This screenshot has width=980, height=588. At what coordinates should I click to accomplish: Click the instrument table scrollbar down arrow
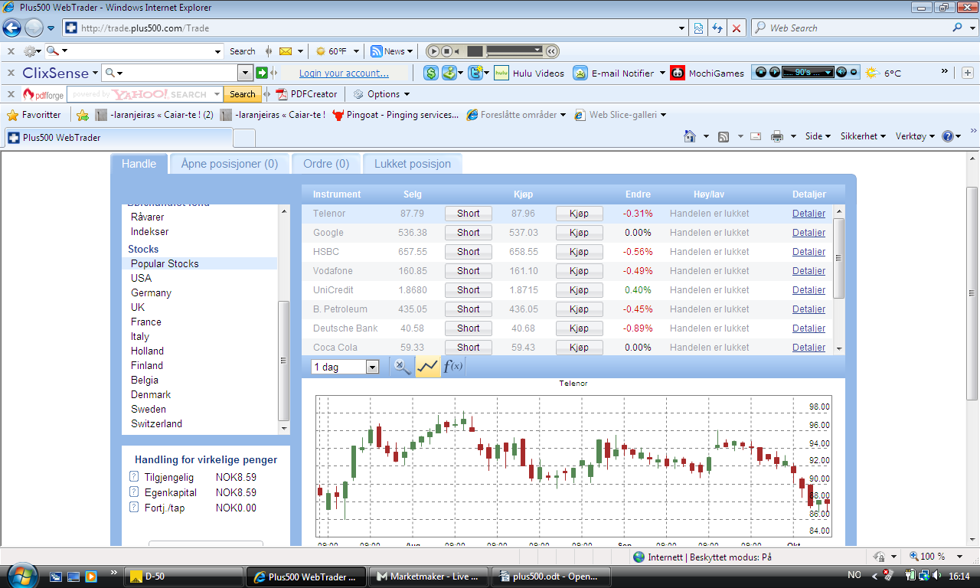[x=838, y=348]
